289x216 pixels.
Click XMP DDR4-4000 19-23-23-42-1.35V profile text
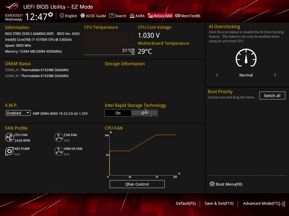(x=60, y=114)
